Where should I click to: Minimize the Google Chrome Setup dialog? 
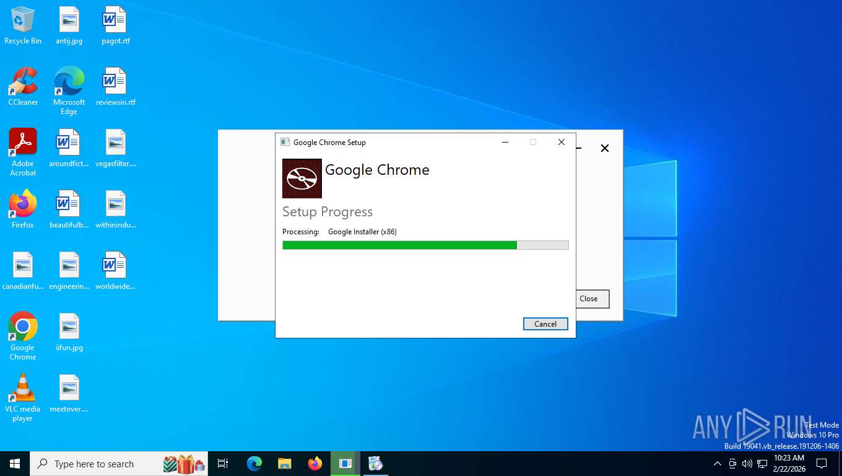(x=505, y=142)
